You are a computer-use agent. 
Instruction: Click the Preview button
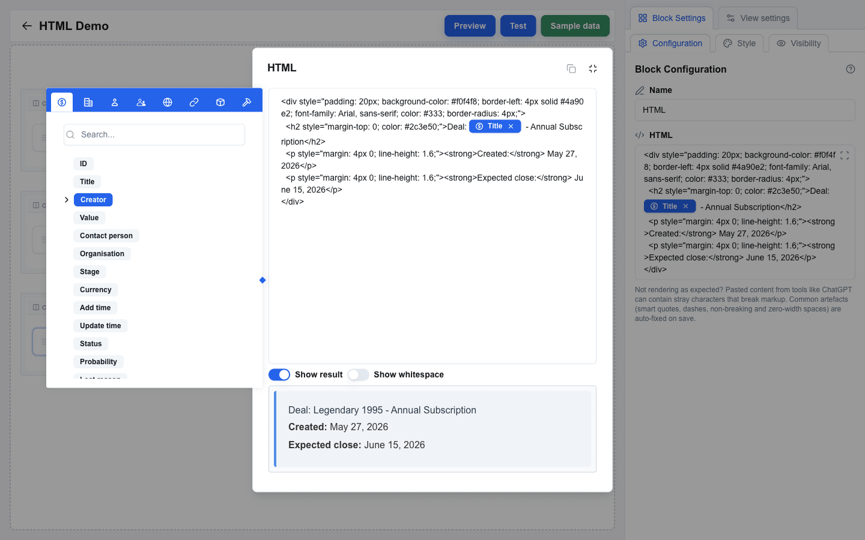pyautogui.click(x=470, y=26)
